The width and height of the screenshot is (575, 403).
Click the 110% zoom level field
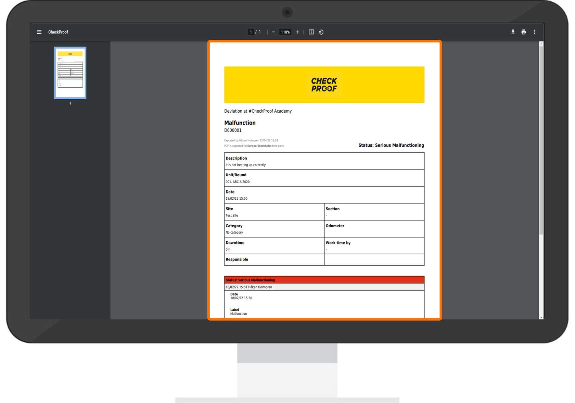click(285, 32)
